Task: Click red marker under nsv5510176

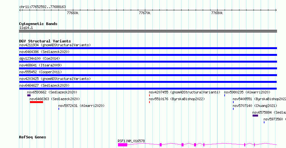Action: point(149,102)
